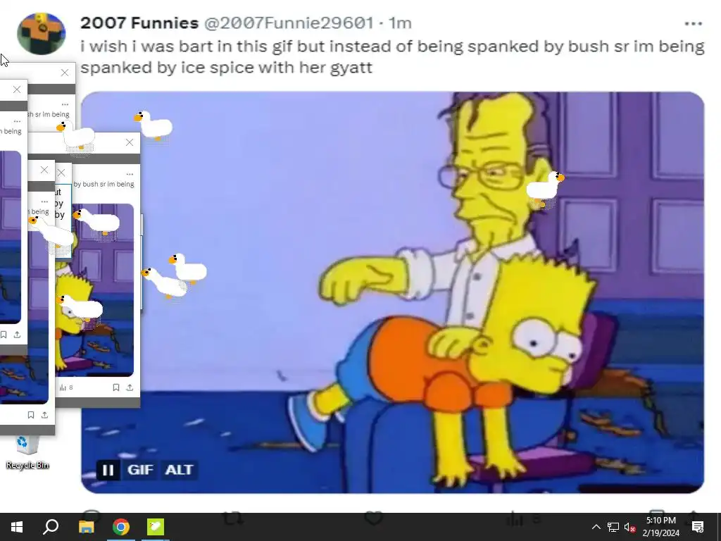This screenshot has width=721, height=541.
Task: Show hidden system tray icons
Action: pyautogui.click(x=596, y=527)
